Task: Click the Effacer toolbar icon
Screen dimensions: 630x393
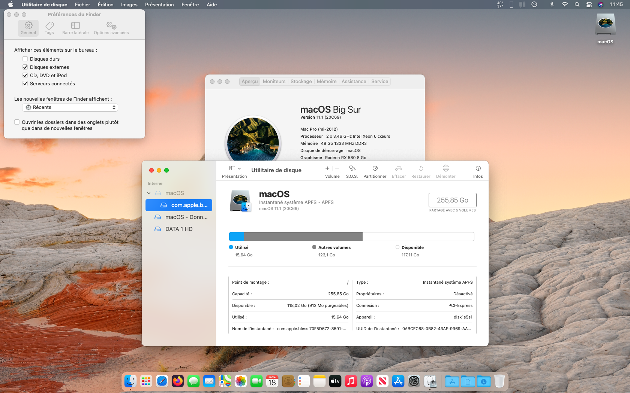Action: click(x=399, y=168)
